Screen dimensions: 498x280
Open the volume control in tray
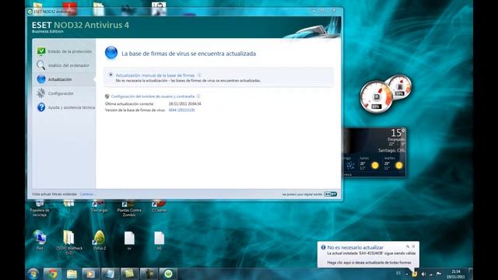point(423,274)
